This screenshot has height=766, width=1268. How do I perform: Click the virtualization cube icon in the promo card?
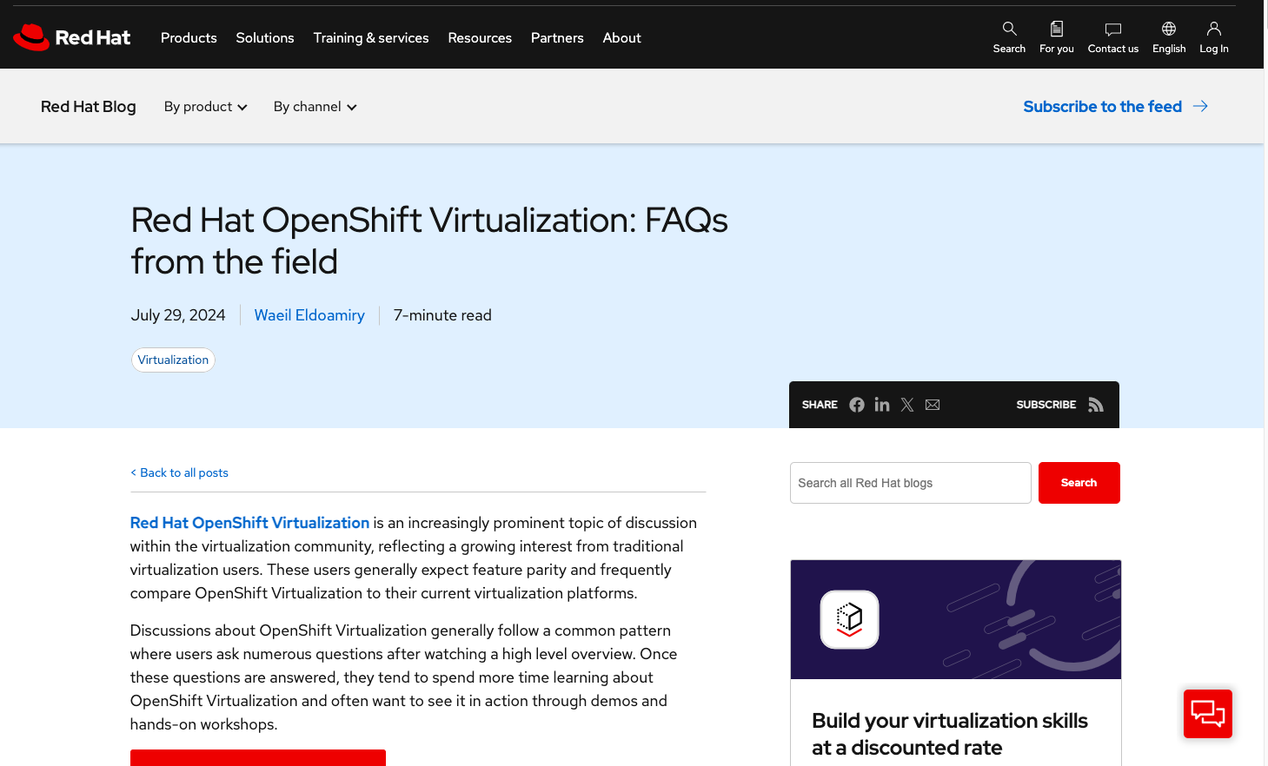pyautogui.click(x=849, y=619)
